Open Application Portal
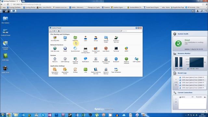The image size is (208, 117). click(x=65, y=71)
